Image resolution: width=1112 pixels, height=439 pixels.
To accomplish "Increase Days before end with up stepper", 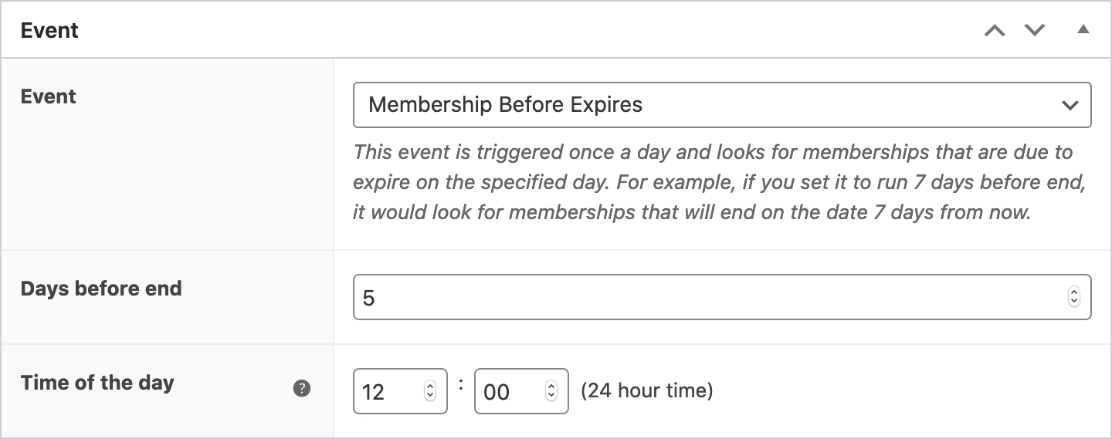I will tap(1073, 292).
